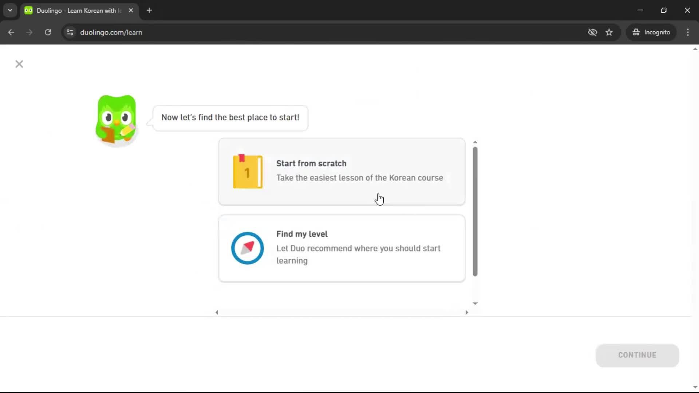Select the Find my level option
Viewport: 699px width, 393px height.
coord(341,248)
